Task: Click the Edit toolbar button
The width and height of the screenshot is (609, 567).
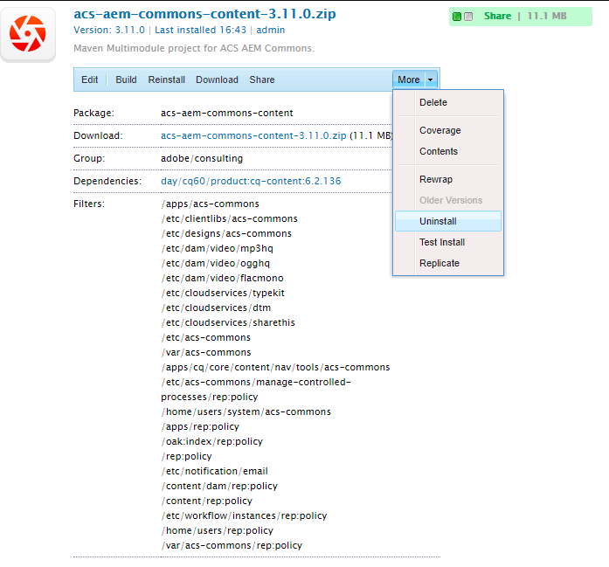Action: point(89,80)
